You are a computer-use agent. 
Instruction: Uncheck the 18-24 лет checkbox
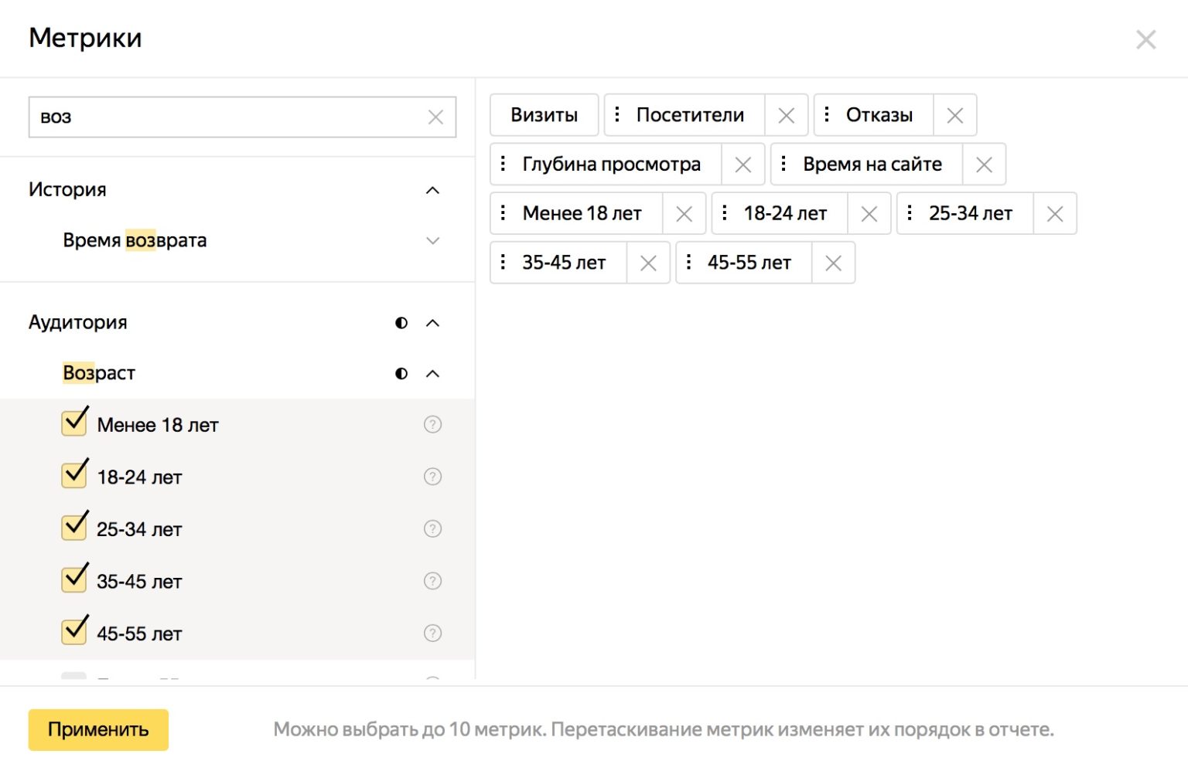pos(74,475)
